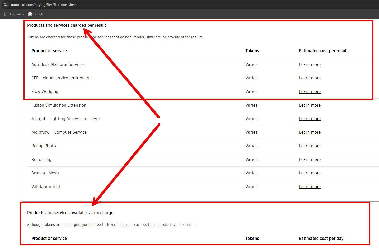Click 'Tokens are charged for these products' description
The width and height of the screenshot is (379, 248).
click(x=115, y=37)
